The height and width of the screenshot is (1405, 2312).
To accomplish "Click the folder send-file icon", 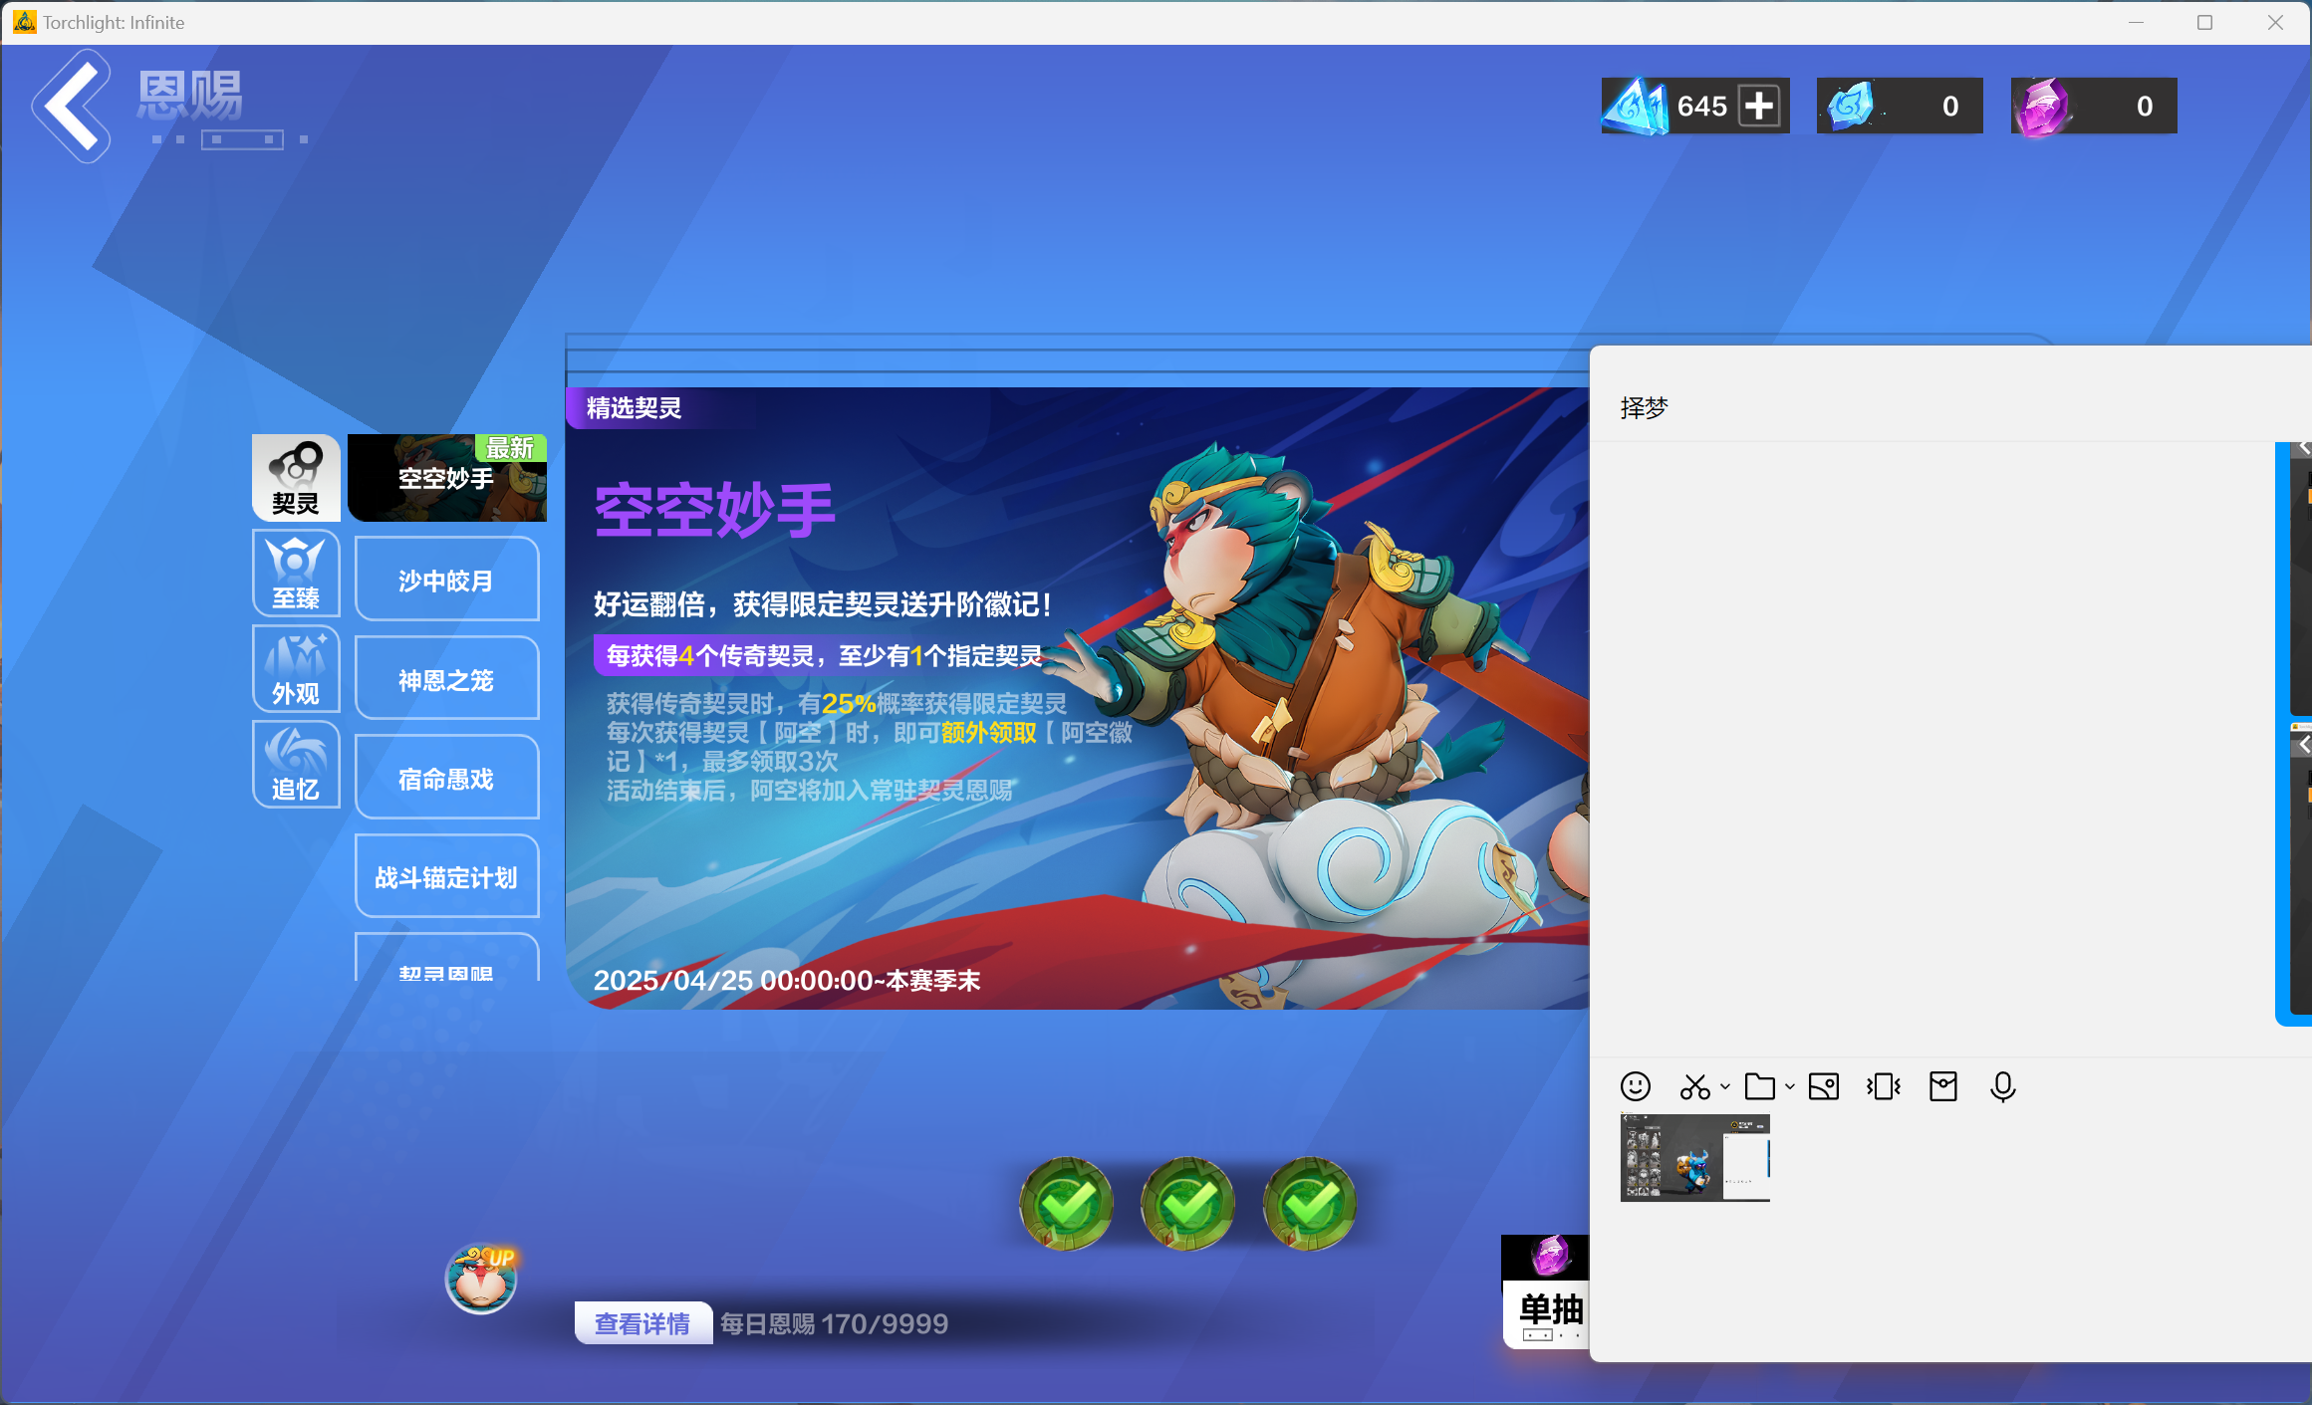I will pyautogui.click(x=1760, y=1086).
